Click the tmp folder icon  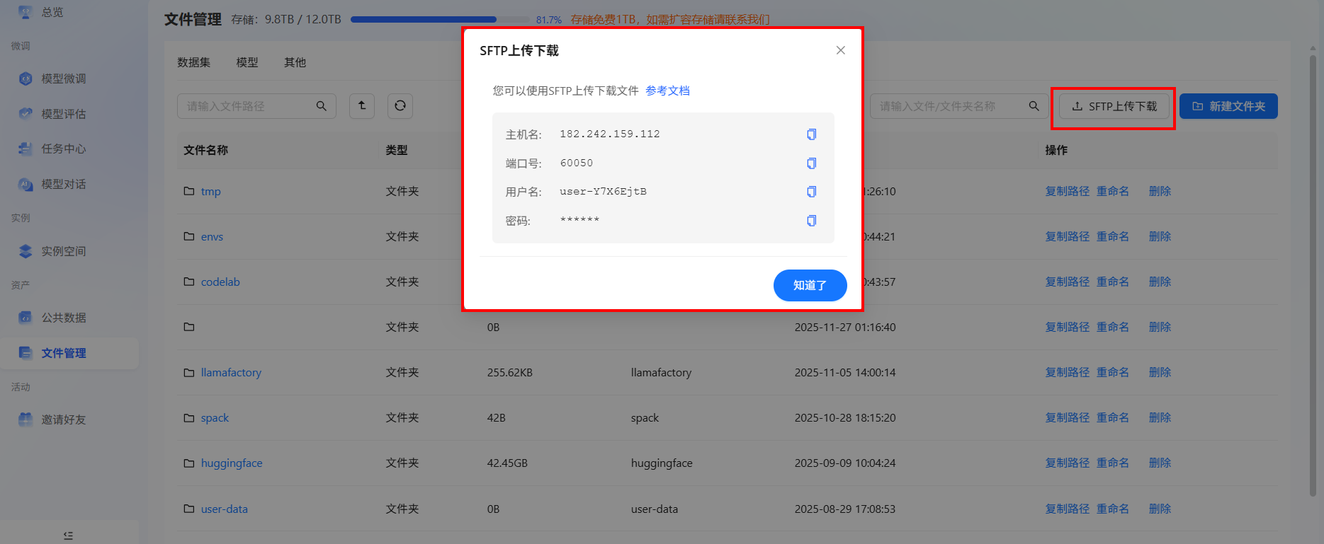click(x=189, y=191)
